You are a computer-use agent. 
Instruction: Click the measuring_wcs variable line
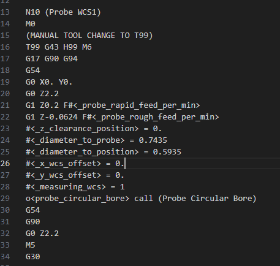point(75,187)
